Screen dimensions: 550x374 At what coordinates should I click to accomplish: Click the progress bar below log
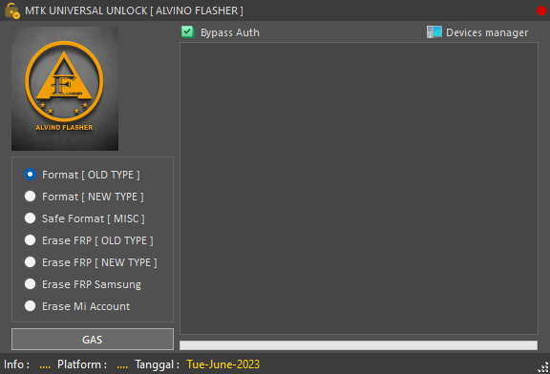point(358,345)
